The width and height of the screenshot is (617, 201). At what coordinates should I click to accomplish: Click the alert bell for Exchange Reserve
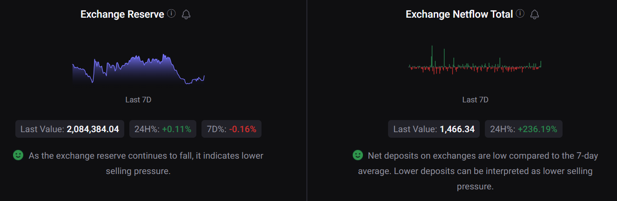(186, 14)
